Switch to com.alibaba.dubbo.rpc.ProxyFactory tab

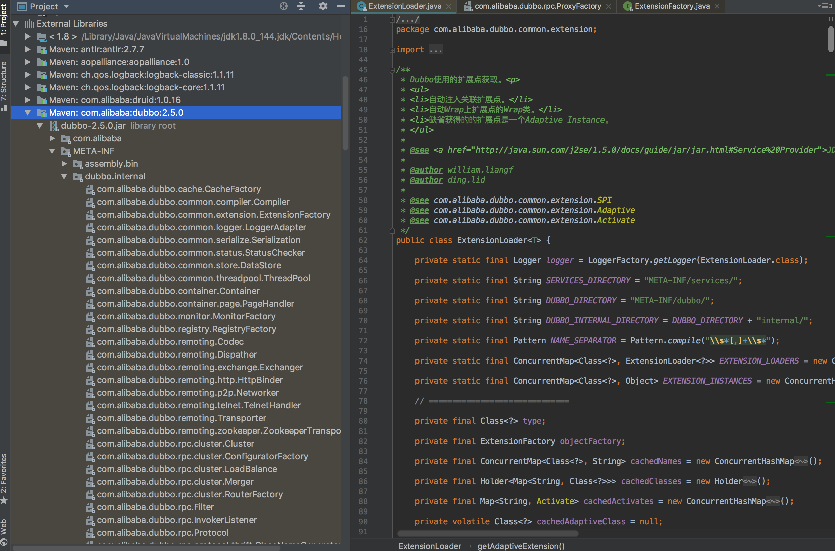(x=538, y=6)
